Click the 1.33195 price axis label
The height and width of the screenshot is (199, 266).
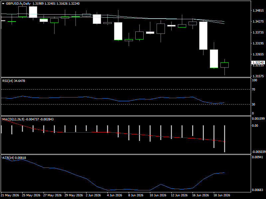(258, 43)
